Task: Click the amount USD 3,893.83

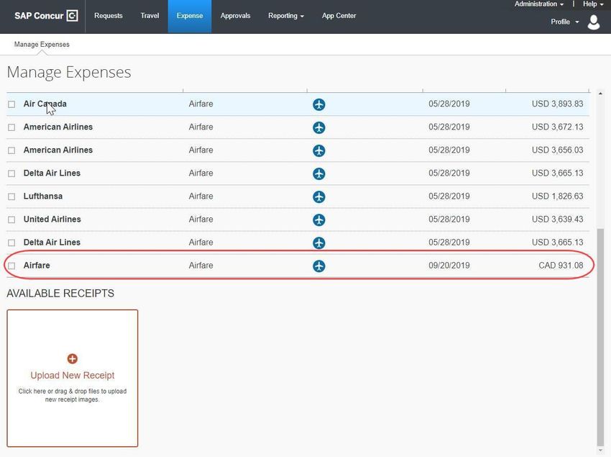Action: [557, 104]
